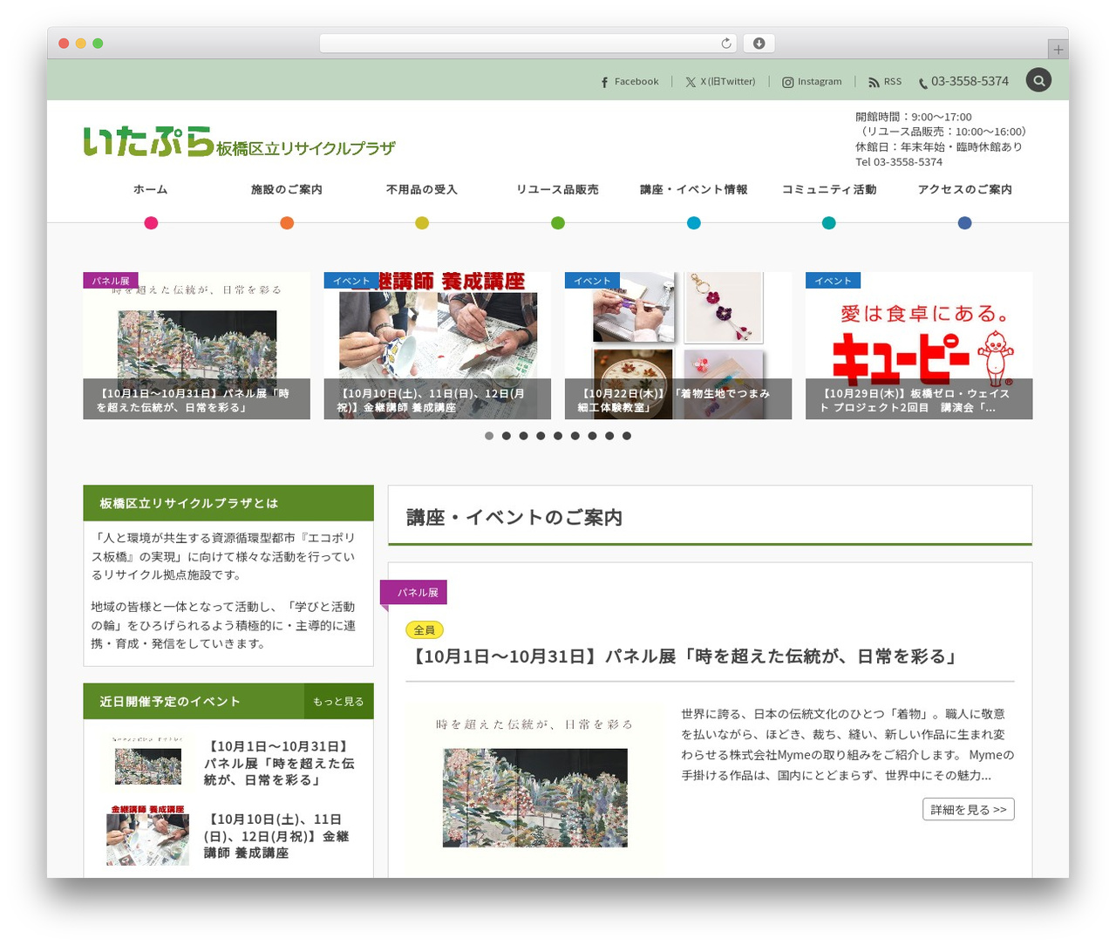This screenshot has width=1116, height=945.
Task: Select the second carousel pagination dot
Action: [507, 436]
